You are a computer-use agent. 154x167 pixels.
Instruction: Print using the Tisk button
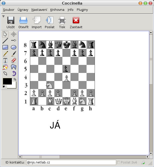(62, 22)
